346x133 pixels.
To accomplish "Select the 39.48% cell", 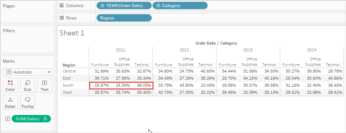I will click(229, 92).
